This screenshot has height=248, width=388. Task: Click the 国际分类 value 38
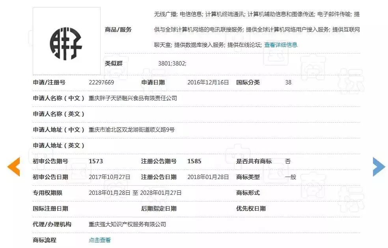coord(287,82)
